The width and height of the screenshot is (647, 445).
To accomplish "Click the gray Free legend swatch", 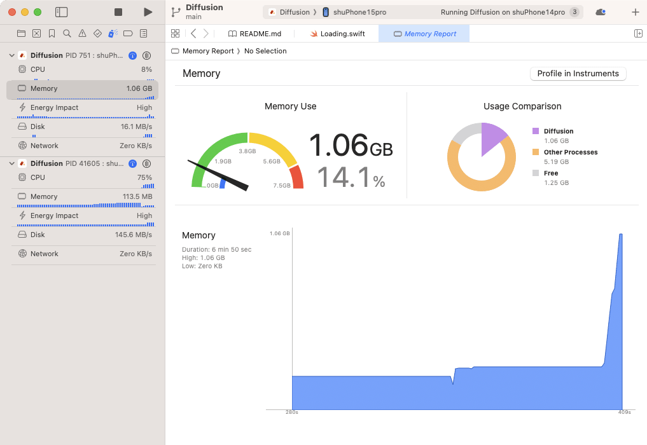I will pyautogui.click(x=536, y=173).
